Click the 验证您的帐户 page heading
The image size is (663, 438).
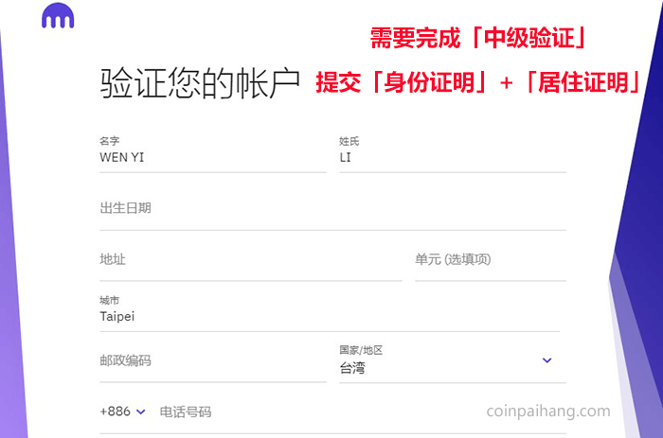[x=200, y=83]
